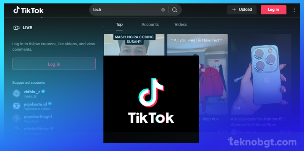Open the pojoksatu.id avatar
The width and height of the screenshot is (304, 151).
point(16,106)
